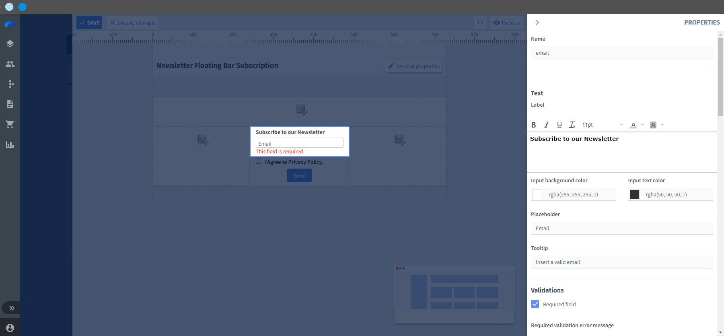Screen dimensions: 724x336
Task: Open the code view icon button
Action: point(480,23)
